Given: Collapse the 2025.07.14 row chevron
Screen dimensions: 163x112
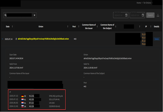Looking at the screenshot, I should coord(2,39).
